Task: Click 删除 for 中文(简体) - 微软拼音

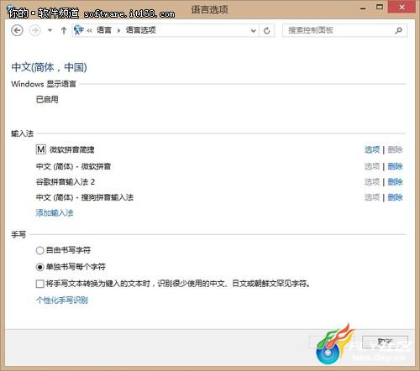Action: [395, 166]
